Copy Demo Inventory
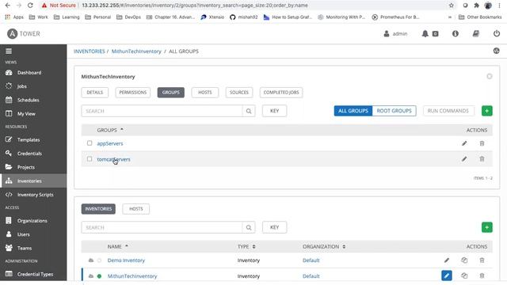The height and width of the screenshot is (285, 507). point(464,260)
